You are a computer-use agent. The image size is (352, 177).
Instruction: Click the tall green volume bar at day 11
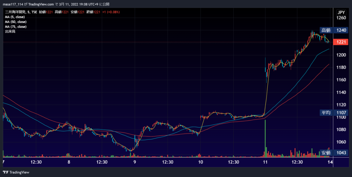265,139
